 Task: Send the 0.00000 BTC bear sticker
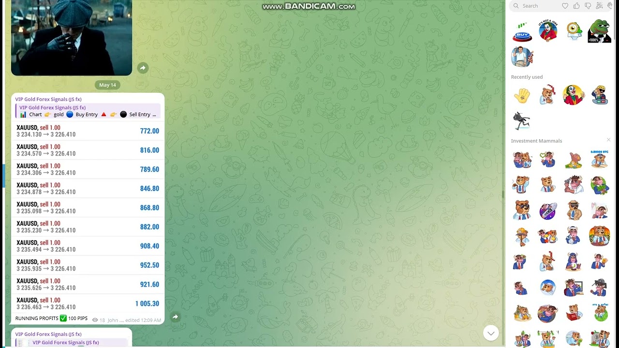click(x=600, y=159)
